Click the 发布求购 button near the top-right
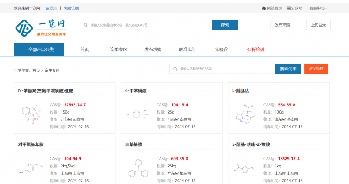This screenshot has width=349, height=184. pyautogui.click(x=282, y=25)
